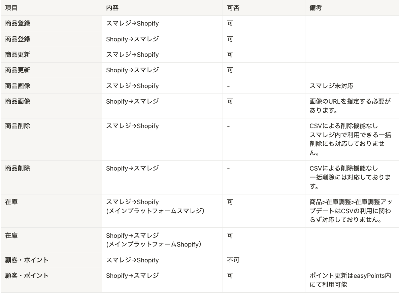
Task: Click the note 一括削除には対応しております
Action: (350, 182)
